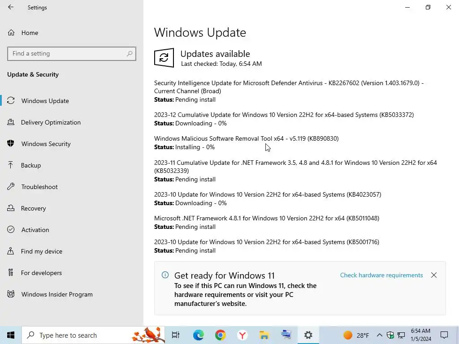
Task: Click the Security Intelligence Update KB2267602 entry
Action: 289,87
